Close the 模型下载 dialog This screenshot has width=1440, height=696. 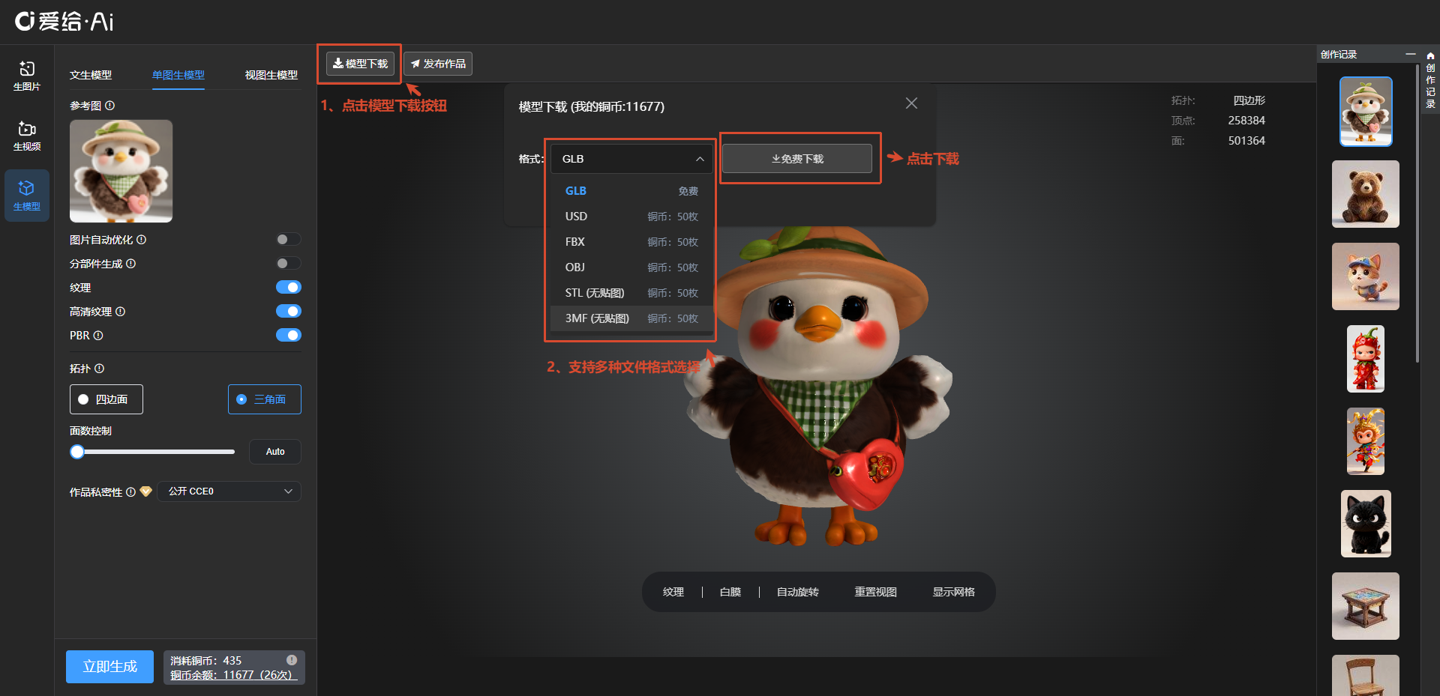point(911,103)
